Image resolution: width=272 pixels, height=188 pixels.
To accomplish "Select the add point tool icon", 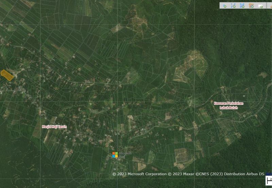I will pyautogui.click(x=225, y=6).
